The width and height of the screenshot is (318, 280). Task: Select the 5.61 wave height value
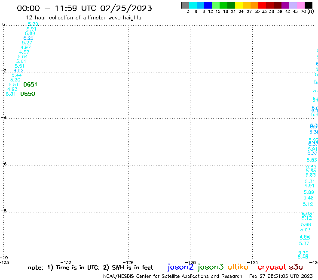click(21, 61)
